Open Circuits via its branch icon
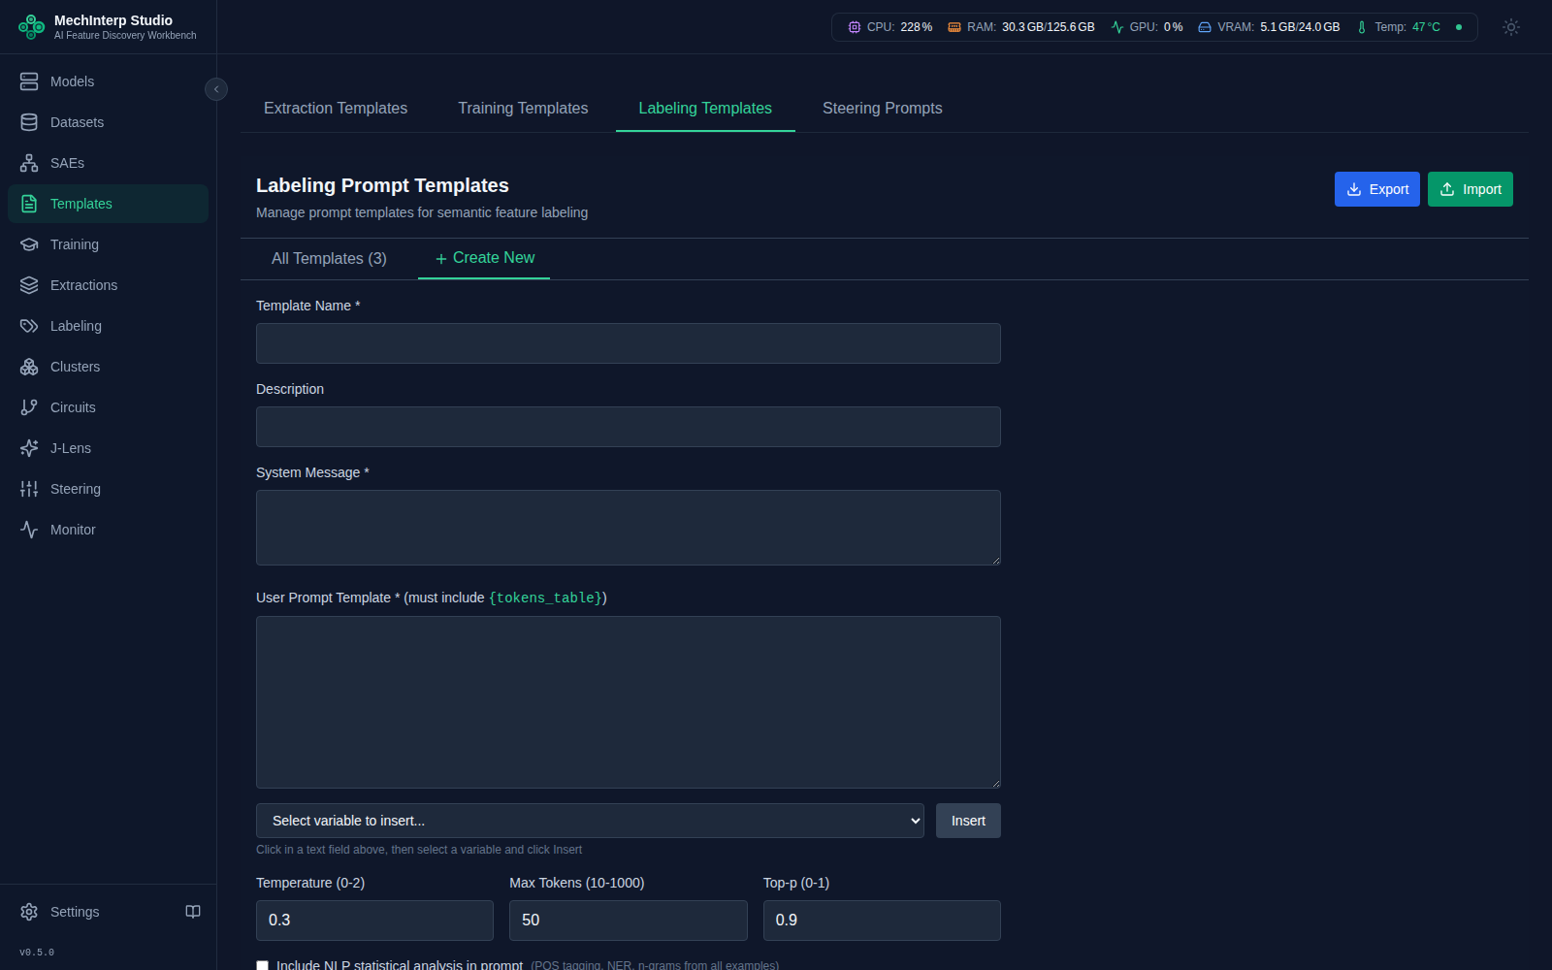 pos(29,407)
